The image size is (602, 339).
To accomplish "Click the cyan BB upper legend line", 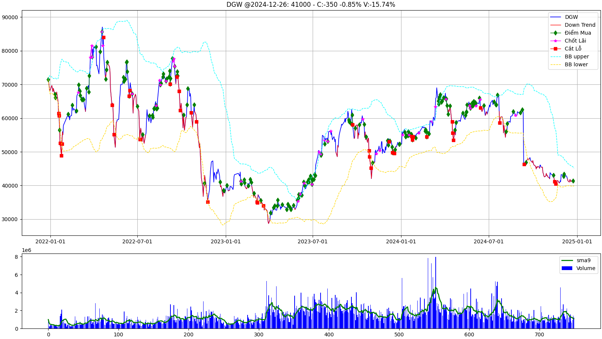I will [555, 56].
